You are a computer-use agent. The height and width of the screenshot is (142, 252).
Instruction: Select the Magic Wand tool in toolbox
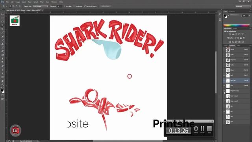pyautogui.click(x=2, y=25)
